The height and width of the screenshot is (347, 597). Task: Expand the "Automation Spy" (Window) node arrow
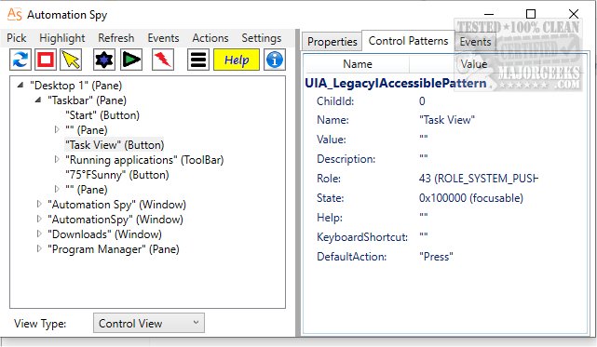(x=39, y=204)
